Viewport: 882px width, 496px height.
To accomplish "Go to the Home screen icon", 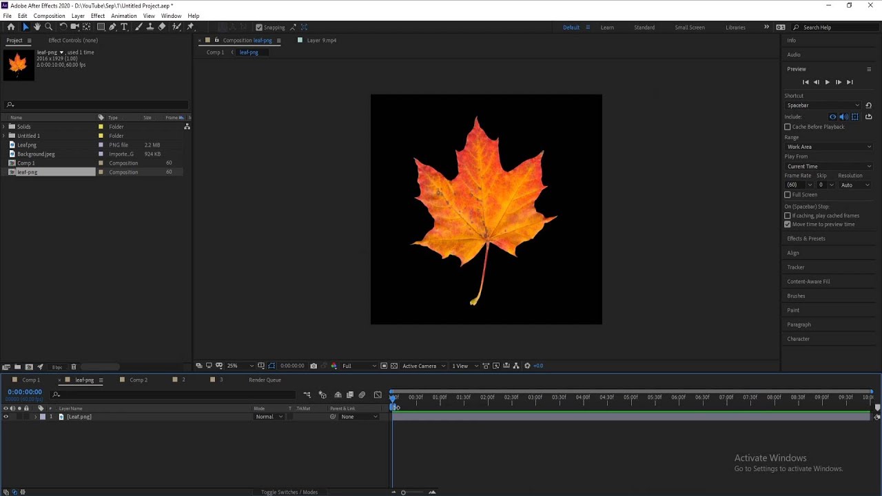I will tap(11, 27).
